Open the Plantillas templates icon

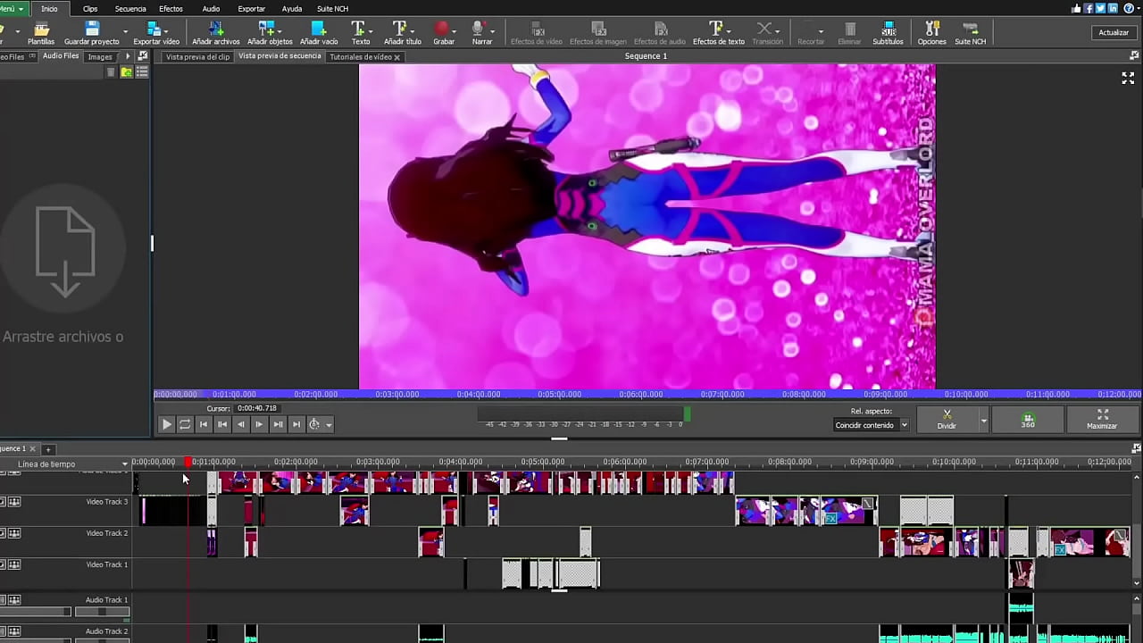41,29
